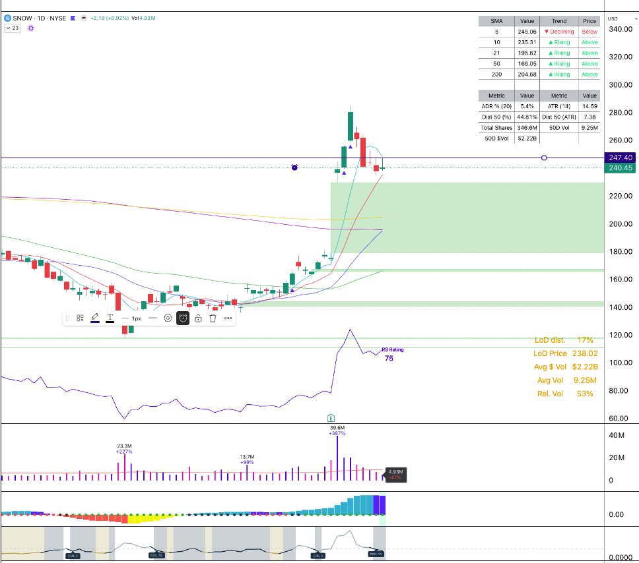Toggle the lock icon for the line
The width and height of the screenshot is (639, 563).
[x=198, y=318]
